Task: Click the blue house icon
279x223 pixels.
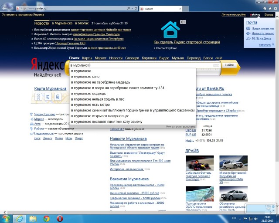Action: click(170, 30)
